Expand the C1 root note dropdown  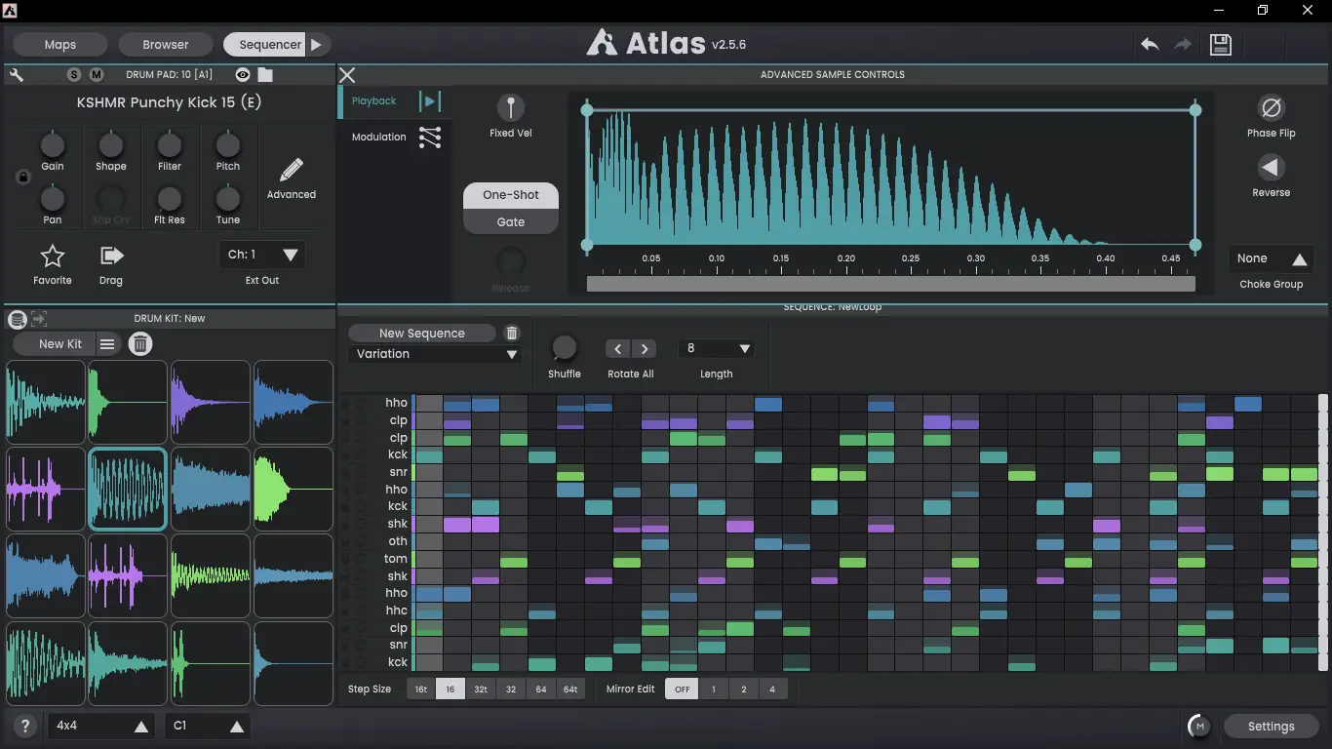click(x=208, y=727)
